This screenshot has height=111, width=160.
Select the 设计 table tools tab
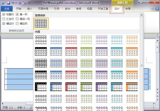point(117,9)
